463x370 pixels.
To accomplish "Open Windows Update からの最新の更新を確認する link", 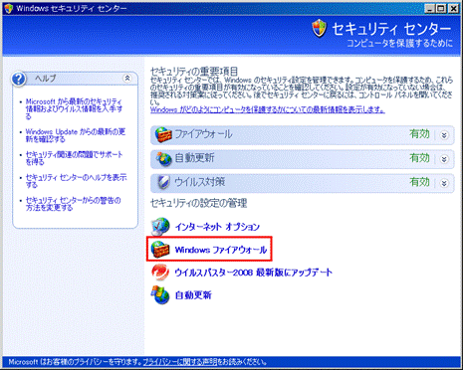I will click(x=76, y=135).
